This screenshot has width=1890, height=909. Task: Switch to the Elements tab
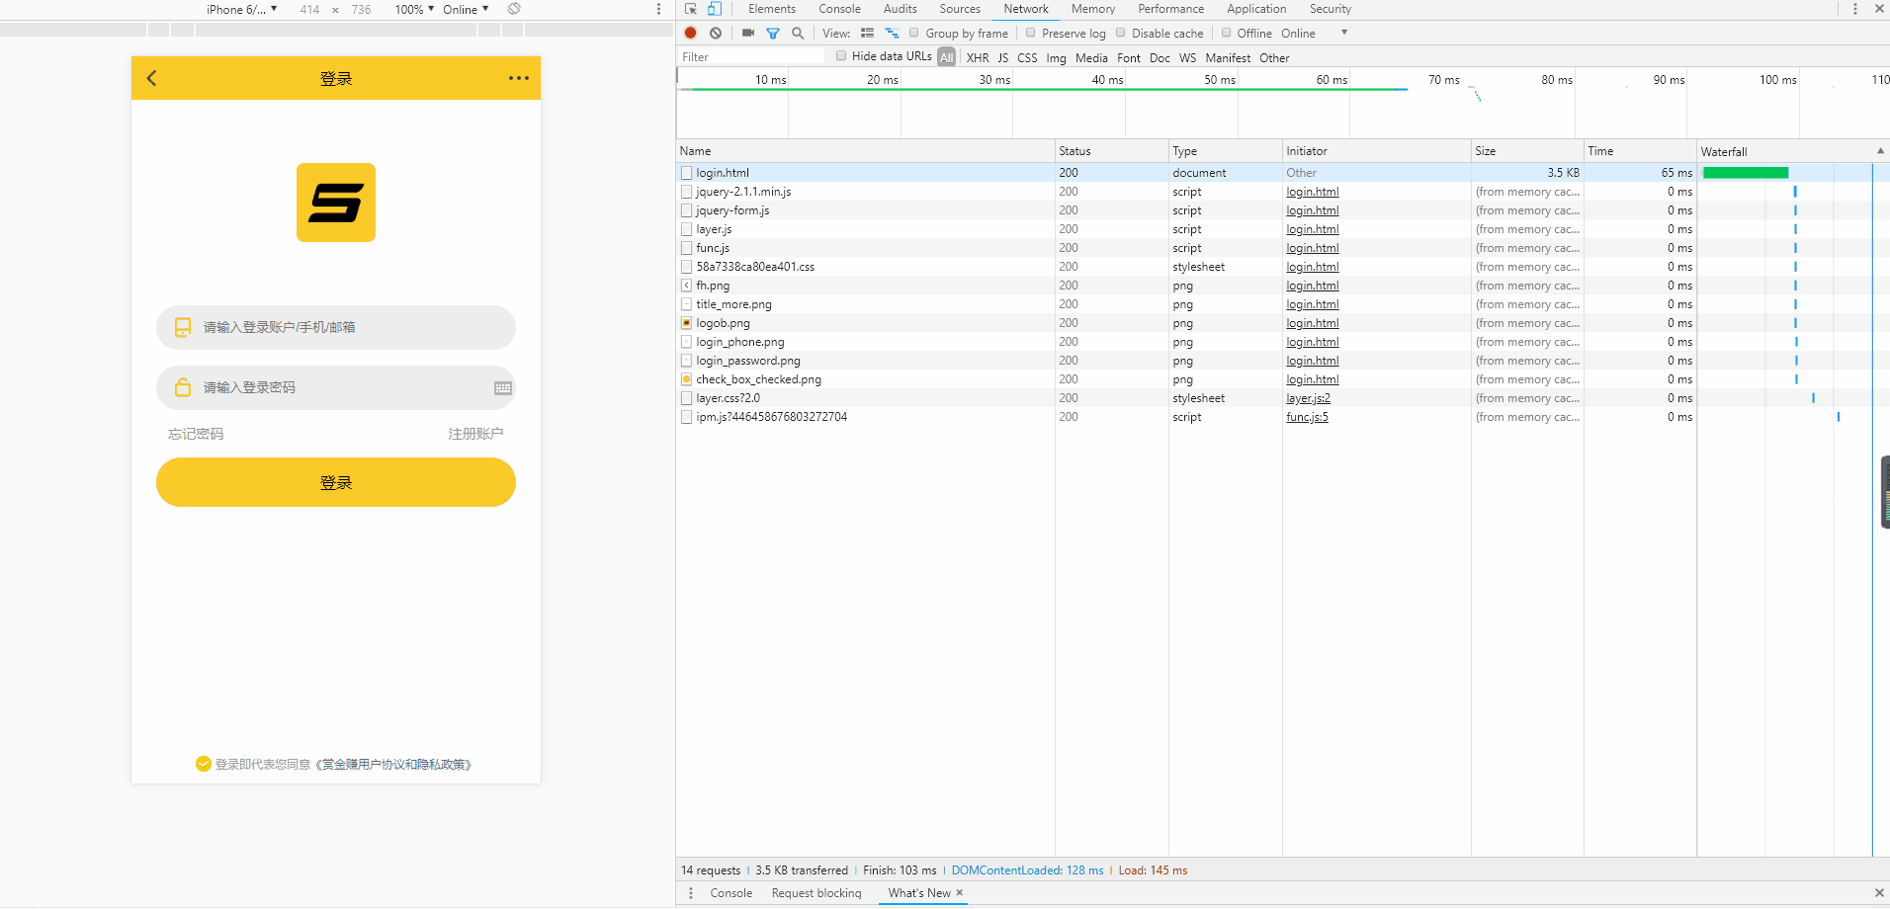pyautogui.click(x=772, y=9)
